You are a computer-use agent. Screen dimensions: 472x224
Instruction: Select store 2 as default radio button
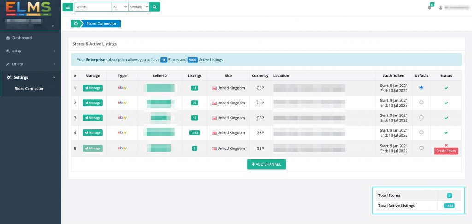(421, 103)
